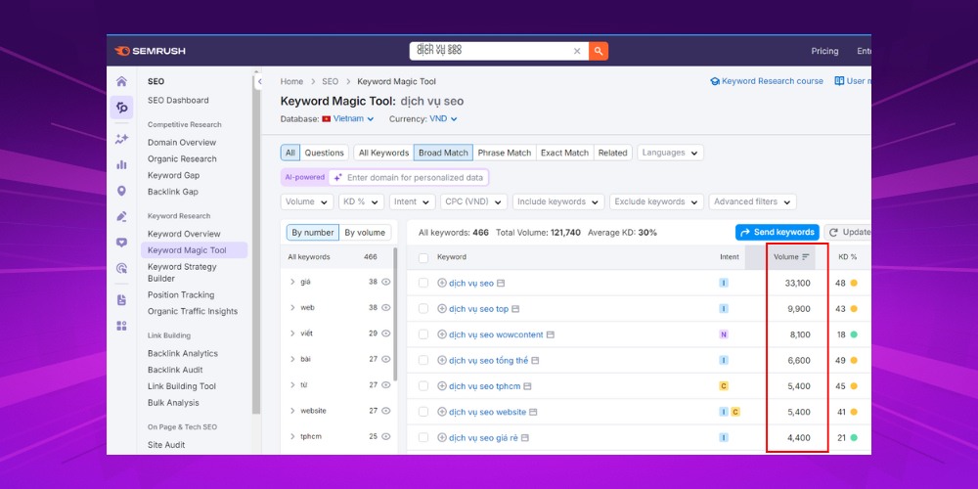Open the location pin icon in rail
Viewport: 978px width, 489px height.
point(121,191)
